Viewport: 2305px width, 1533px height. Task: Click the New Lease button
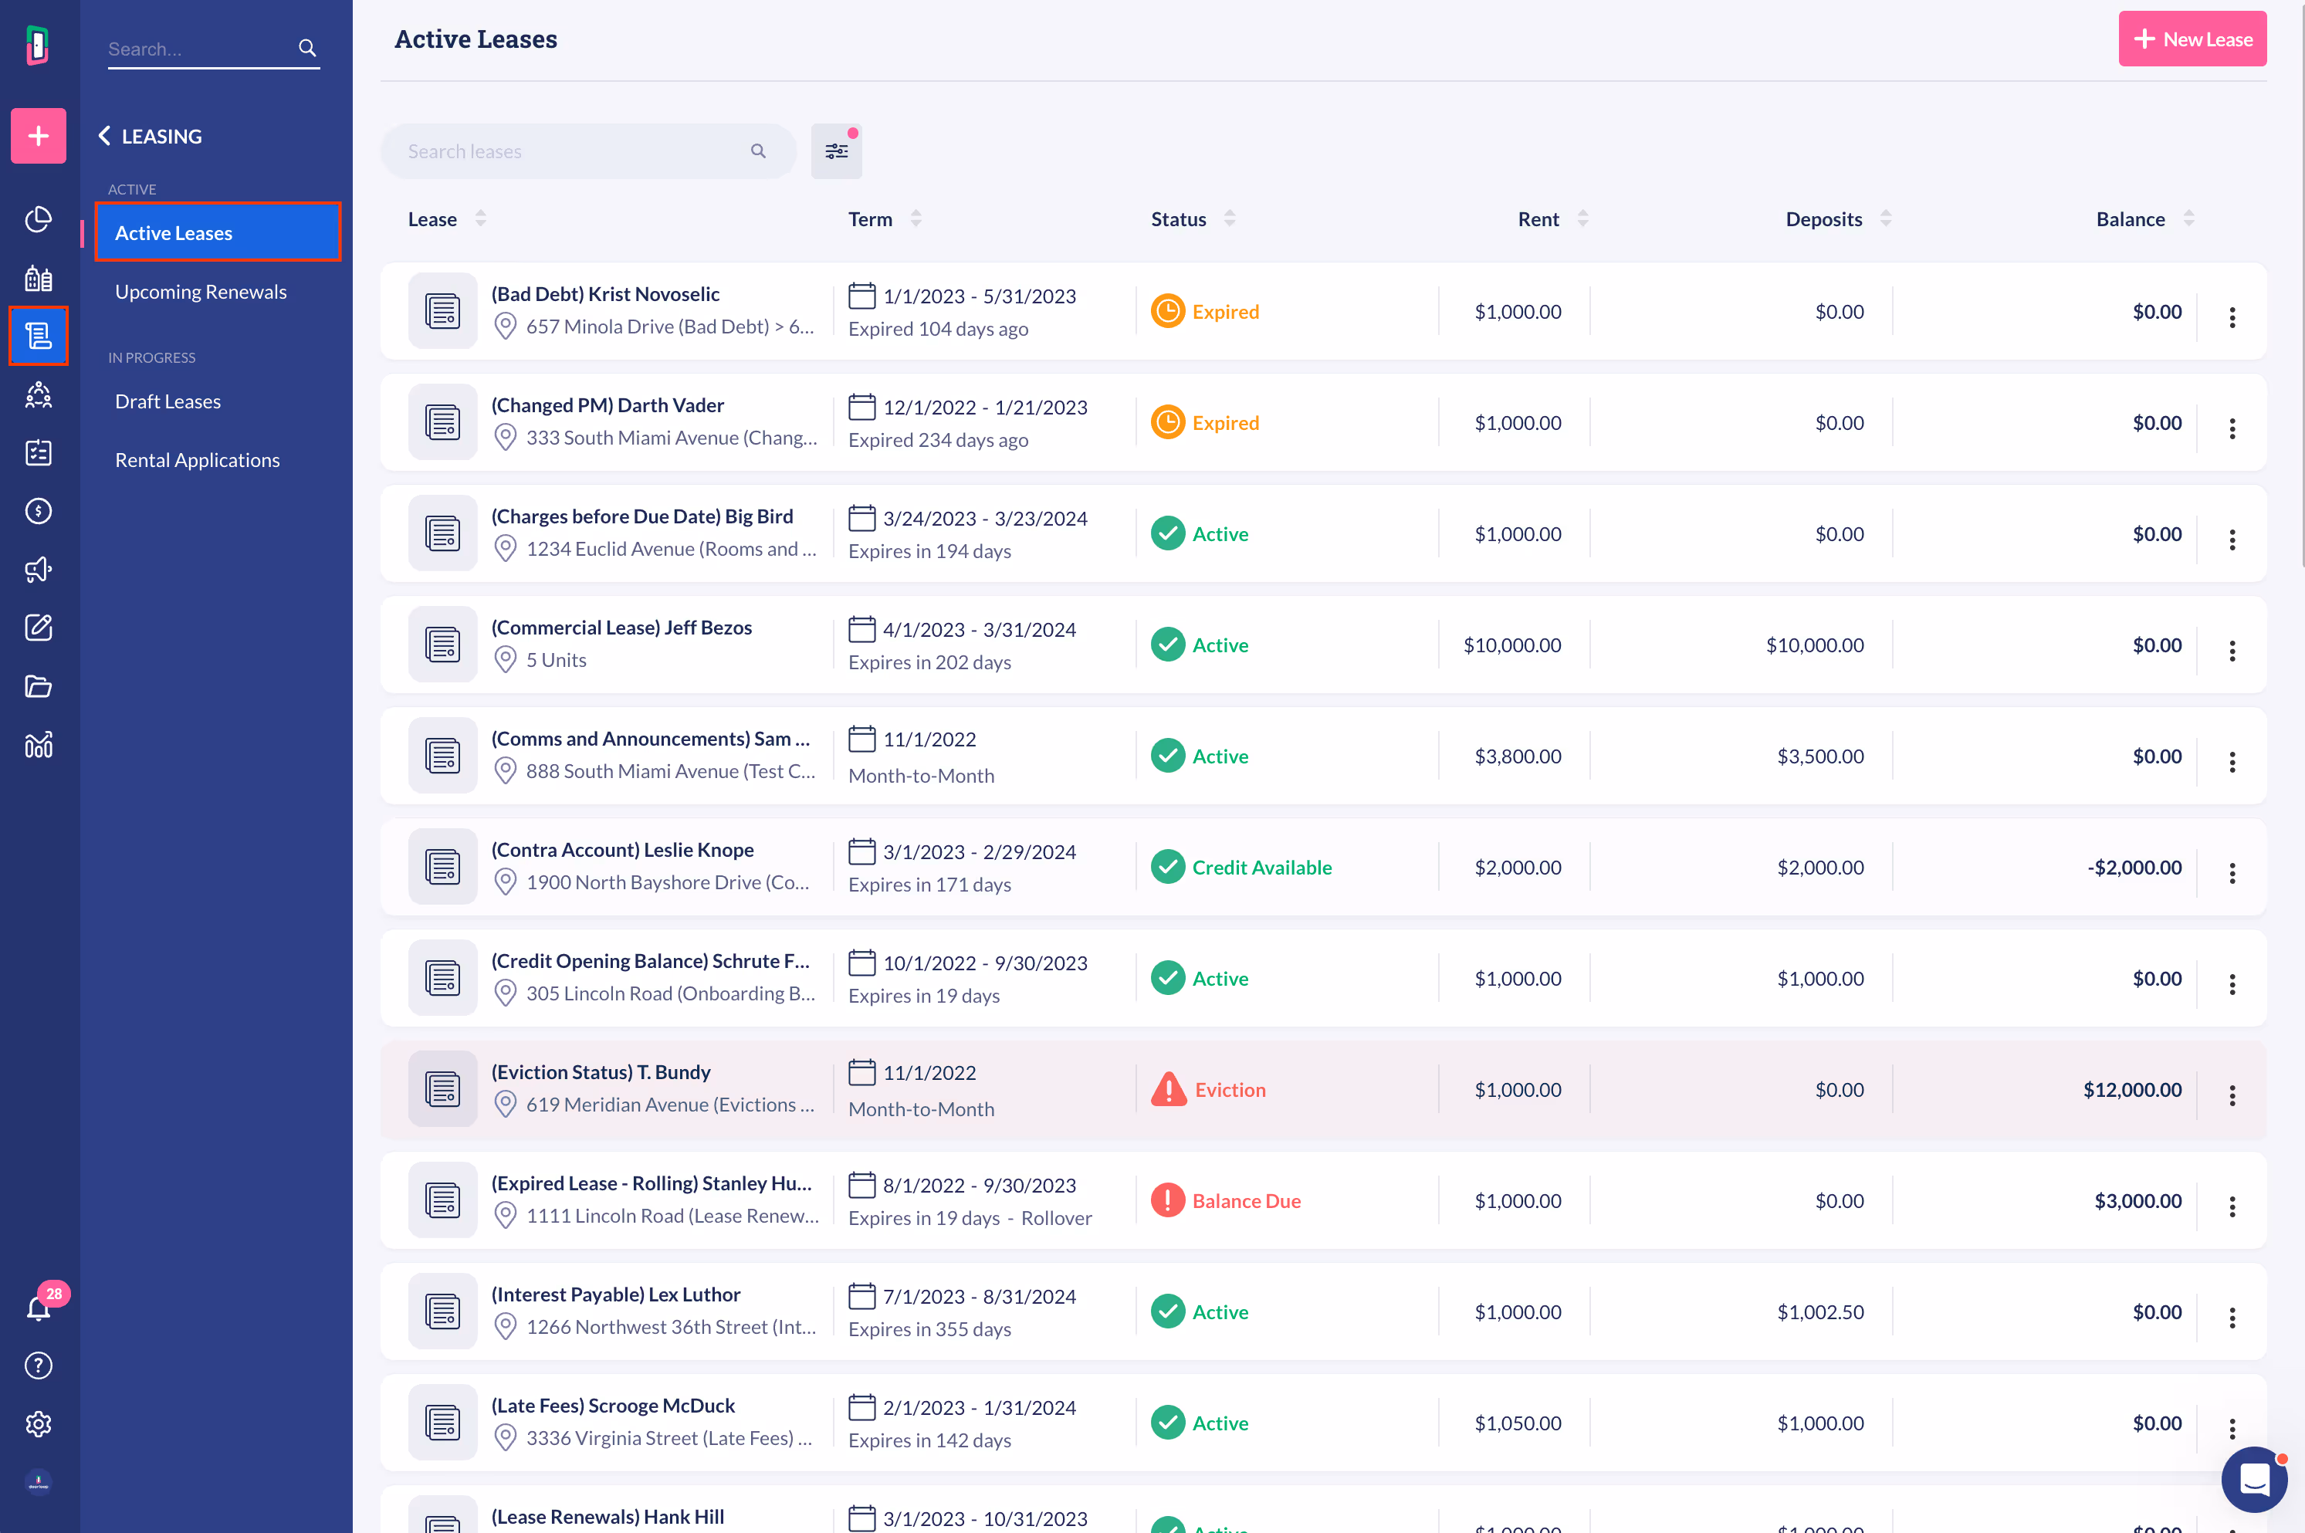pyautogui.click(x=2192, y=39)
